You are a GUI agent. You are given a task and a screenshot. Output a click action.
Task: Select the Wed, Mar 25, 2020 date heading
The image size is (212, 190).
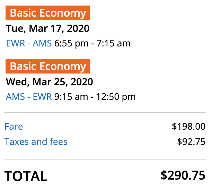[50, 82]
